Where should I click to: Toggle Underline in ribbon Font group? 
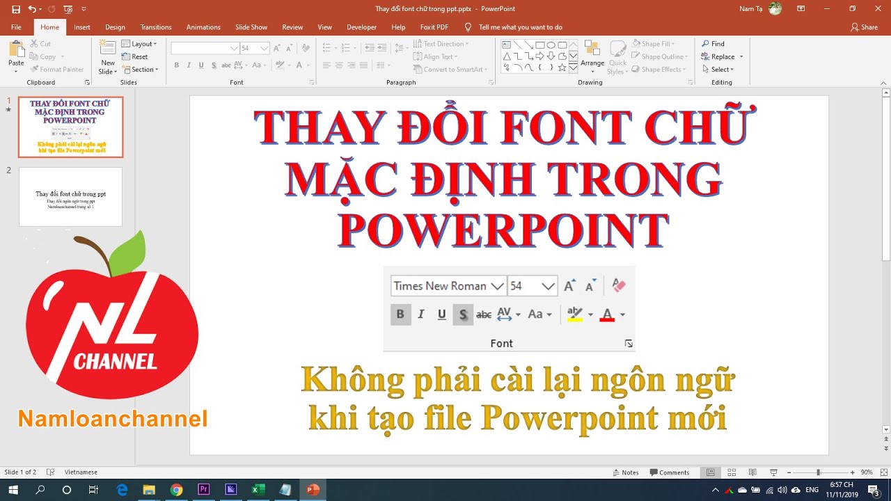tap(201, 65)
